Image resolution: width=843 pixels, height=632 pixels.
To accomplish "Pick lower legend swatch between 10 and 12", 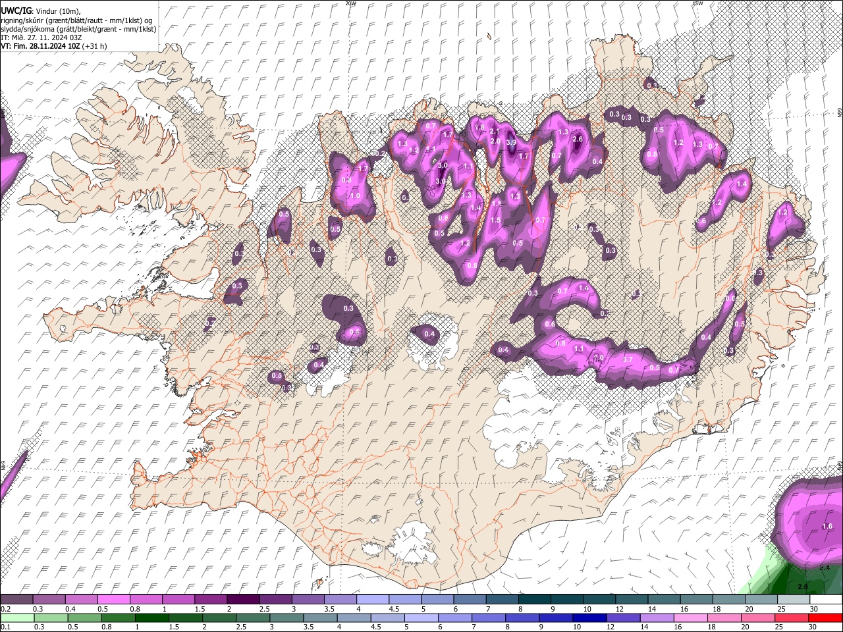I will [590, 618].
